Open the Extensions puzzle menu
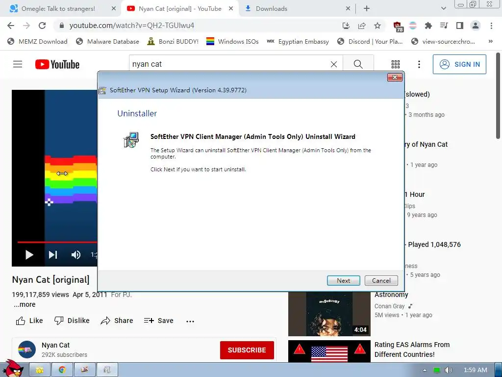Viewport: 502px width, 377px height. 428,26
